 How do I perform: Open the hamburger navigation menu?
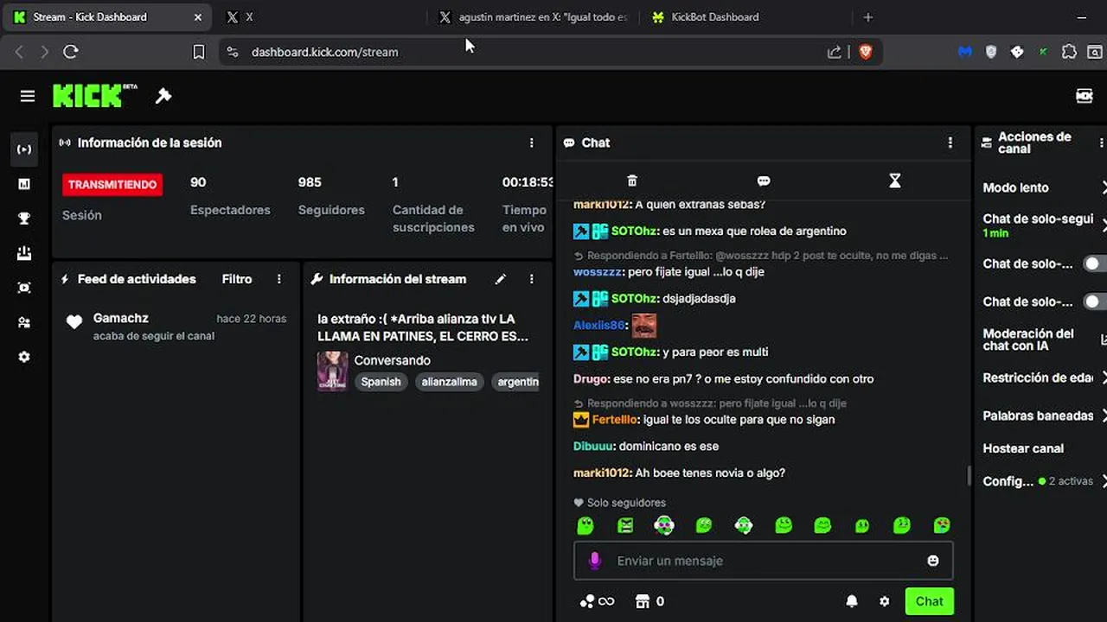[x=28, y=96]
